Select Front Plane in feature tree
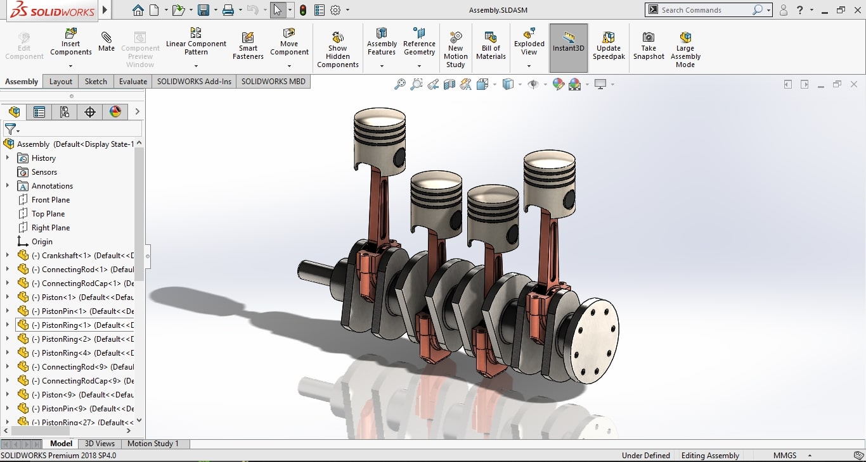Viewport: 866px width, 462px height. [x=51, y=200]
